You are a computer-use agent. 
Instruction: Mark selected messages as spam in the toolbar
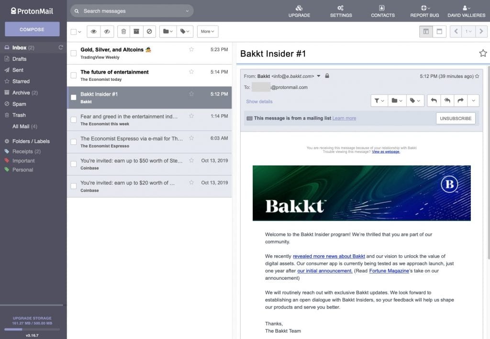[149, 32]
